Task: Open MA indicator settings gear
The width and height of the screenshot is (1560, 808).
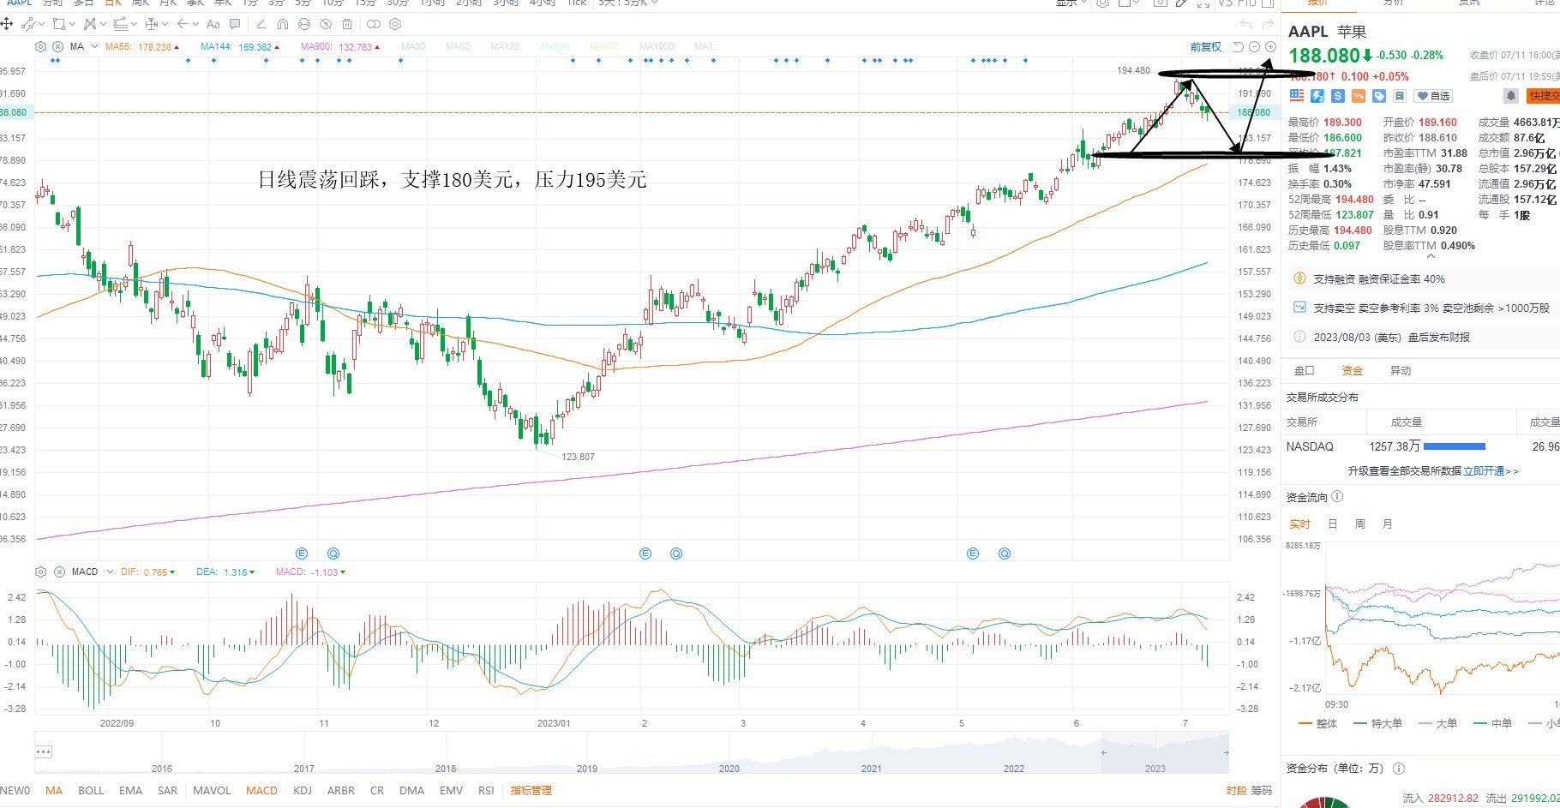Action: 40,46
